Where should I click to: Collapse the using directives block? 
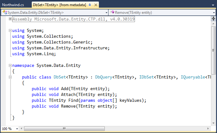click(10, 30)
